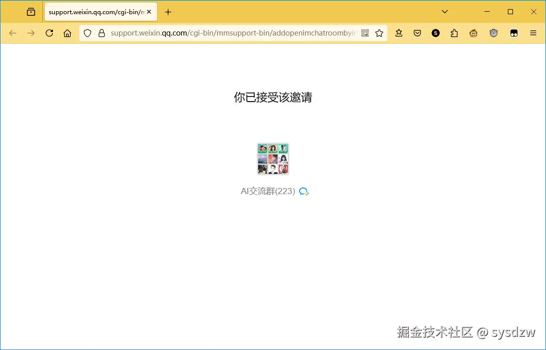Screen dimensions: 546x350
Task: Go to the browser home page
Action: [67, 33]
